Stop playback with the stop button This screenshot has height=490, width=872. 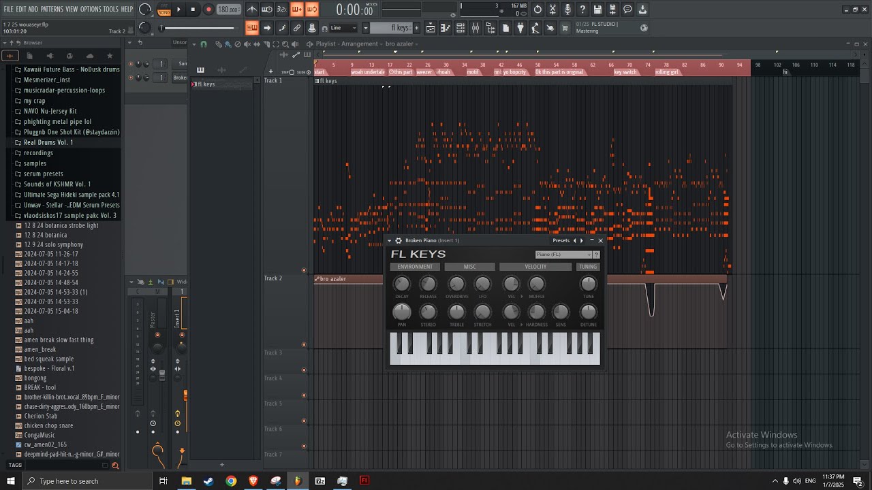(x=193, y=10)
